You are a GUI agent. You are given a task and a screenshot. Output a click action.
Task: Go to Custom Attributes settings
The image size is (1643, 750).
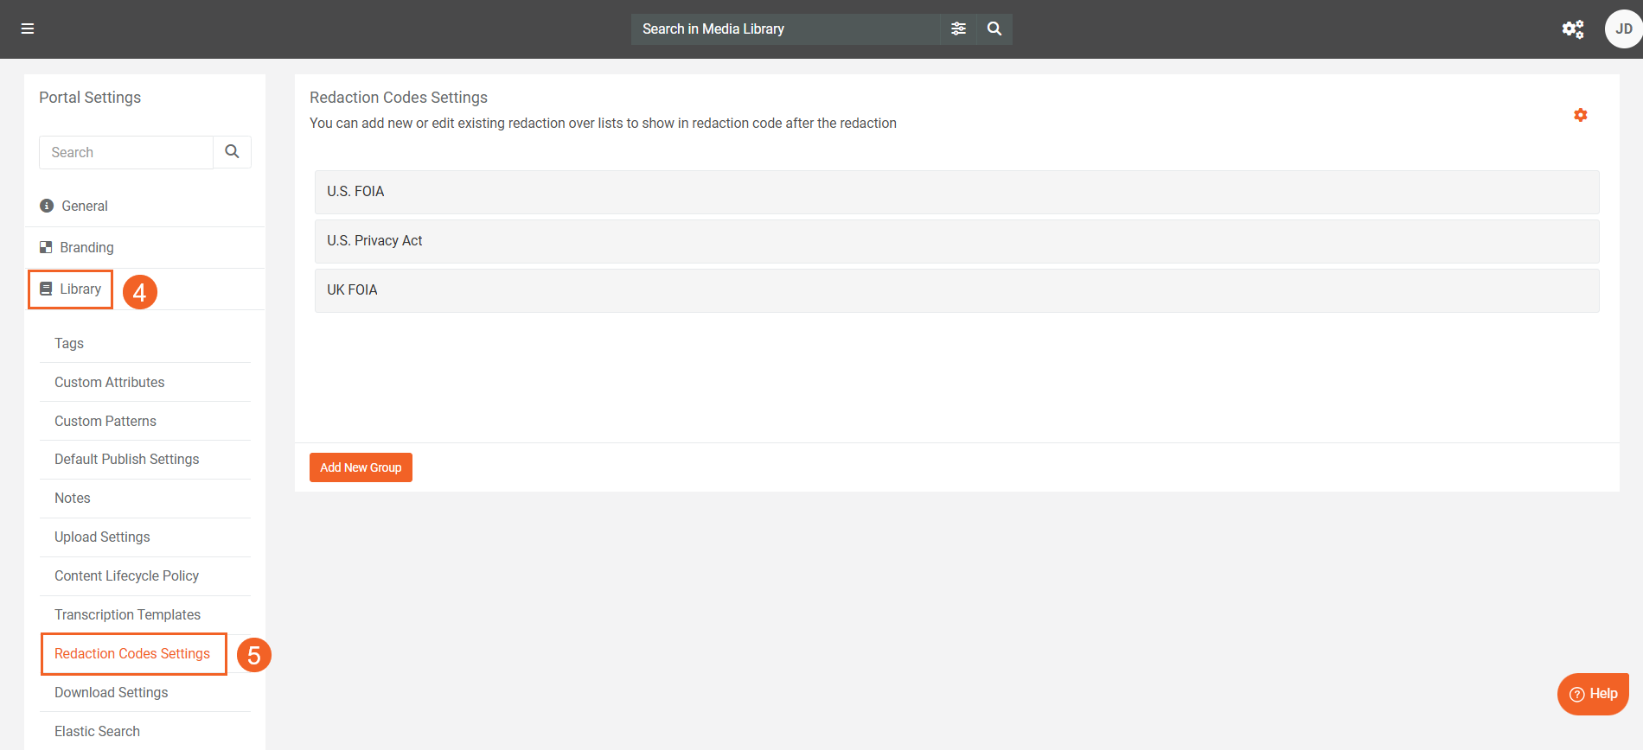pyautogui.click(x=109, y=383)
